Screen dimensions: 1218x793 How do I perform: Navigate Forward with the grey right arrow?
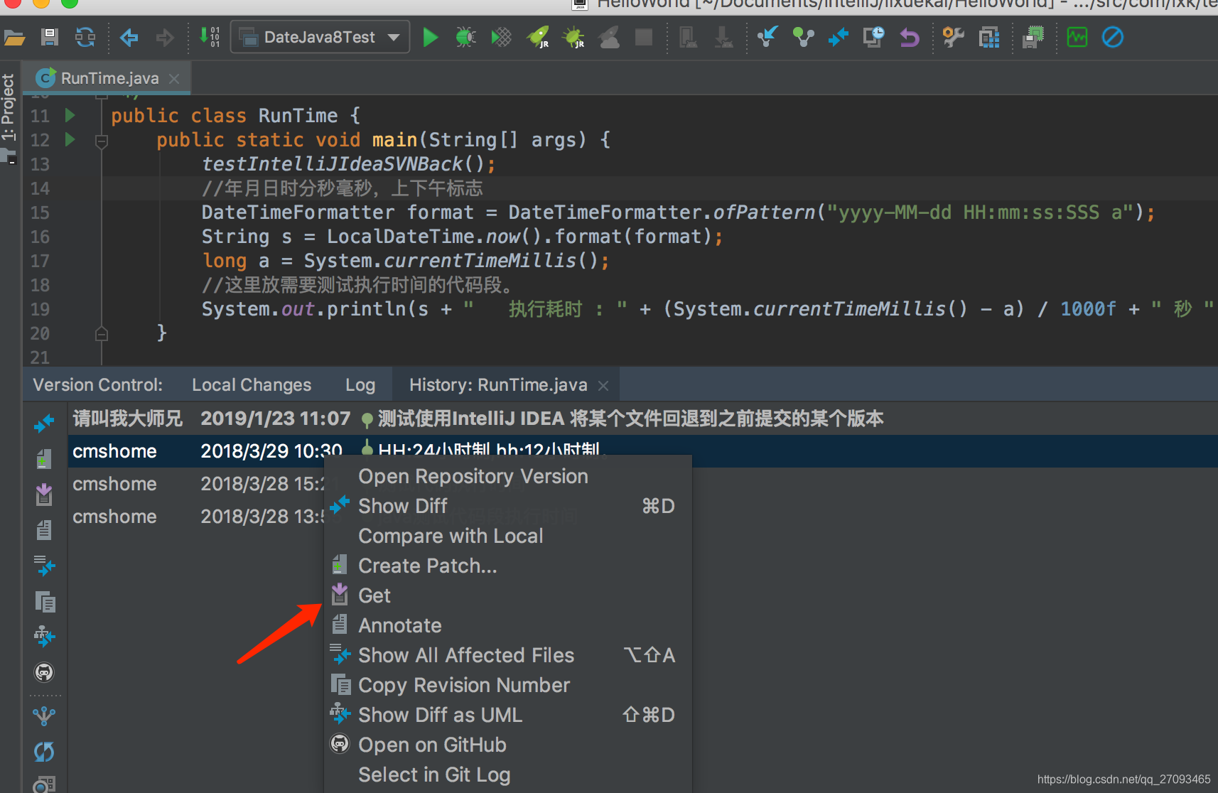(x=165, y=37)
